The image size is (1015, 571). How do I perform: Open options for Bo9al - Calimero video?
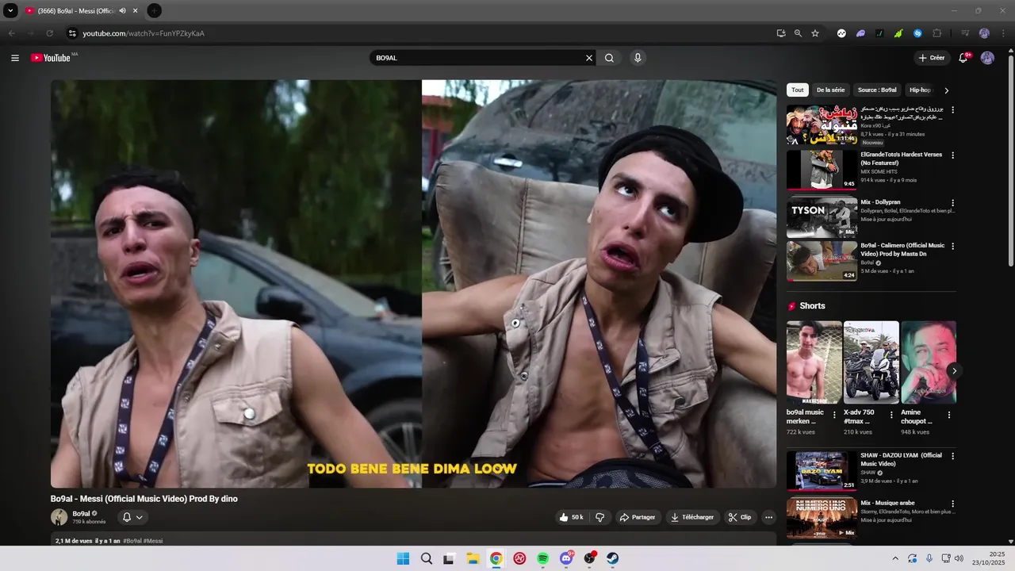coord(953,247)
